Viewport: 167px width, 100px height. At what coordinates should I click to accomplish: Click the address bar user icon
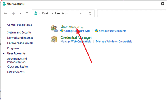pyautogui.click(x=36, y=13)
